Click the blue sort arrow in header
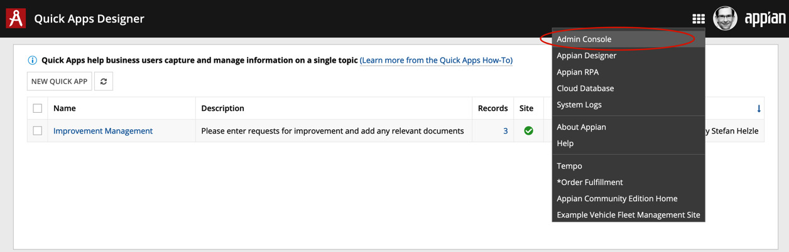The image size is (789, 252). pos(759,108)
